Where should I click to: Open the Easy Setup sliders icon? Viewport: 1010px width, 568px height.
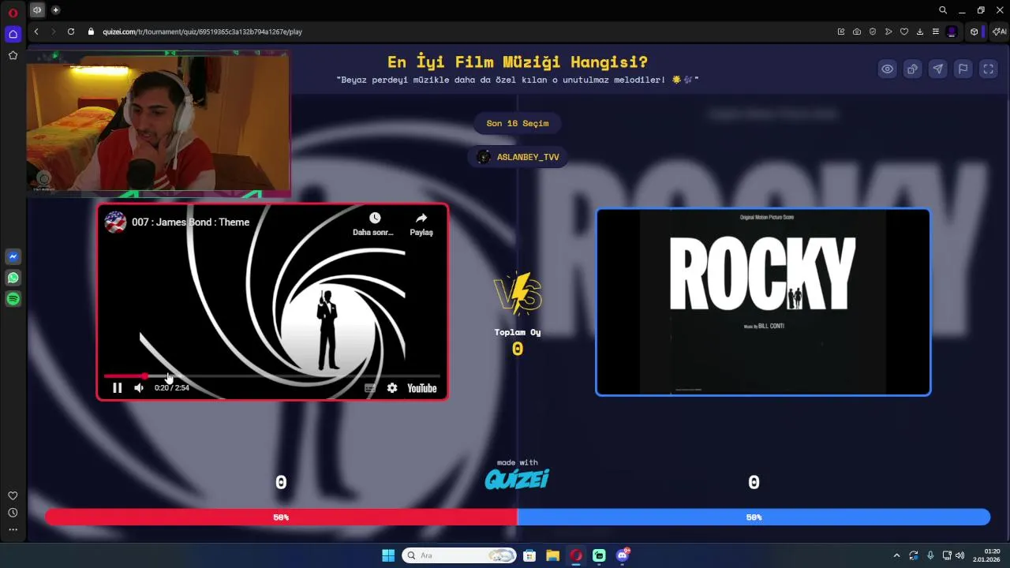[936, 32]
